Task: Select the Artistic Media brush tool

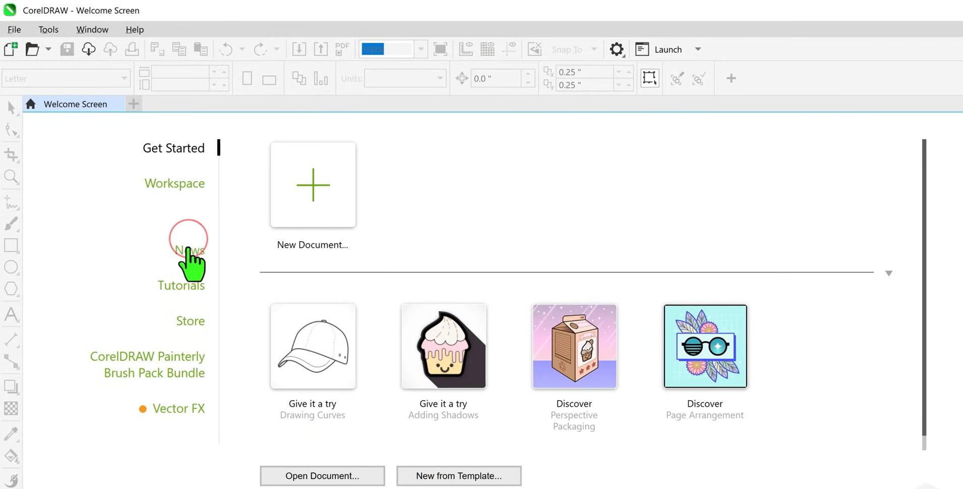Action: tap(11, 224)
